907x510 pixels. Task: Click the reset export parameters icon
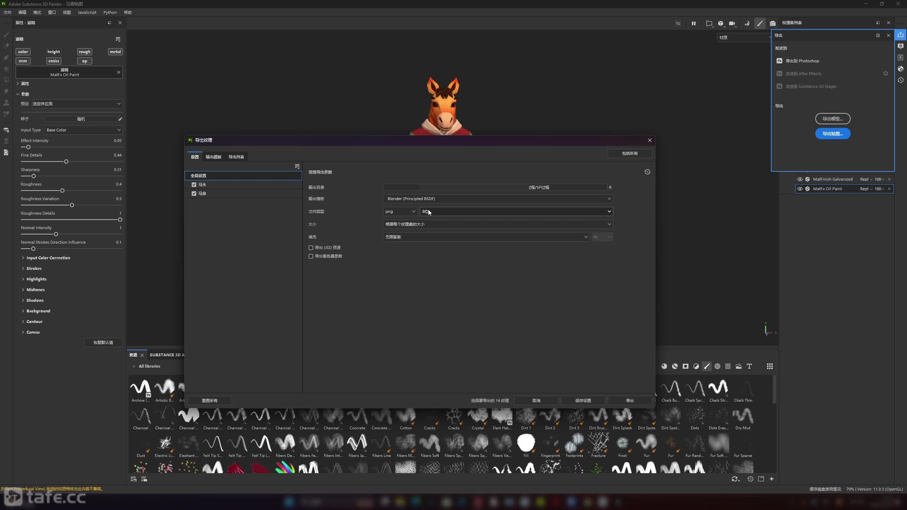(x=647, y=172)
